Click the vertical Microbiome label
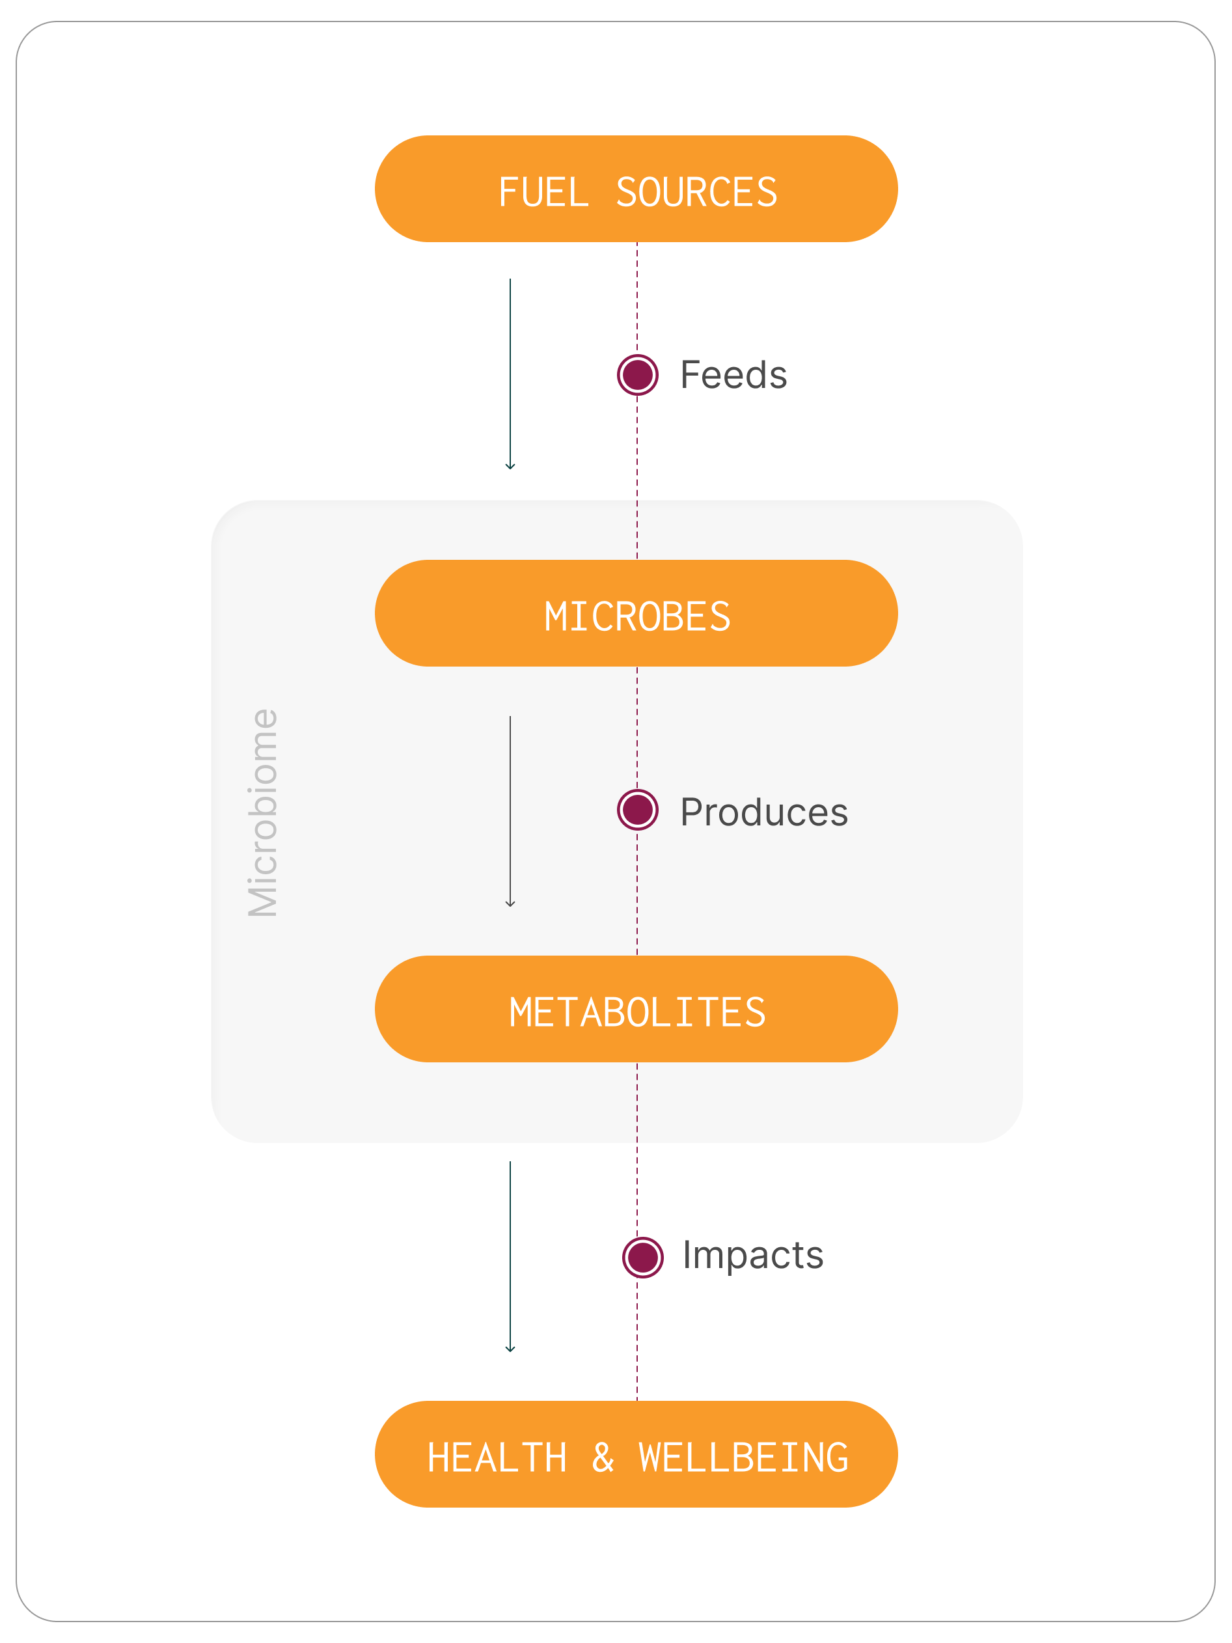The image size is (1232, 1643). pyautogui.click(x=263, y=812)
